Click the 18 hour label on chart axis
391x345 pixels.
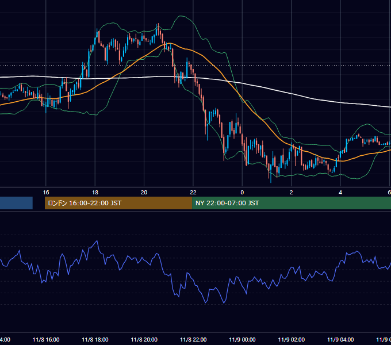click(95, 193)
